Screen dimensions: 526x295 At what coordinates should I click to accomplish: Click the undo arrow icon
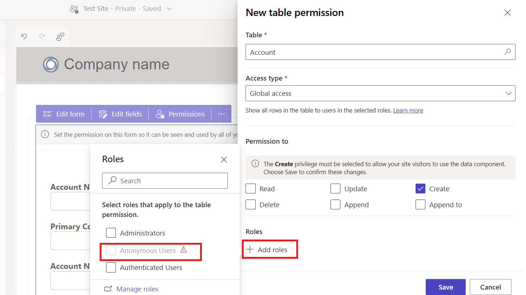pyautogui.click(x=24, y=36)
